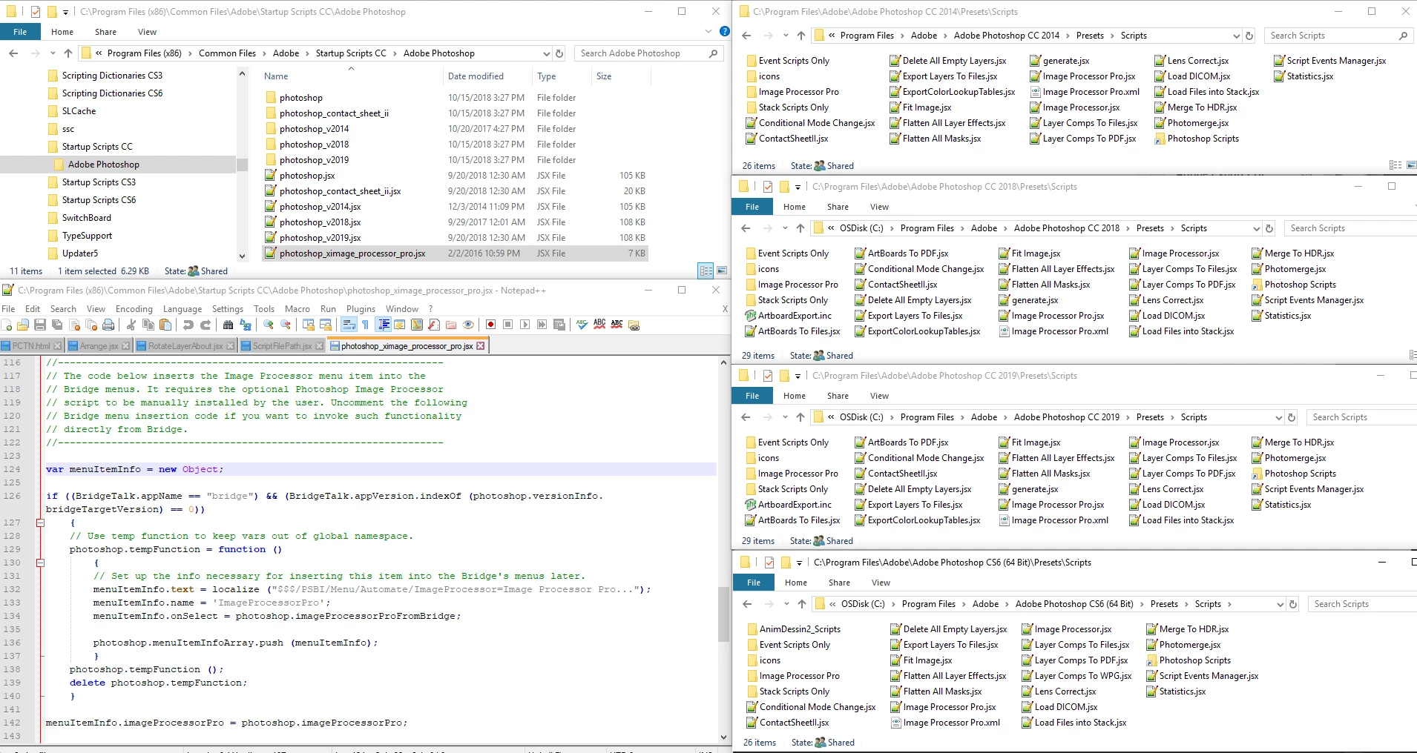Click the macro Playback icon in Notepad++
This screenshot has width=1417, height=753.
(525, 325)
